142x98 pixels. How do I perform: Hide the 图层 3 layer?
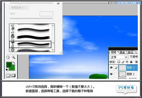[111, 67]
